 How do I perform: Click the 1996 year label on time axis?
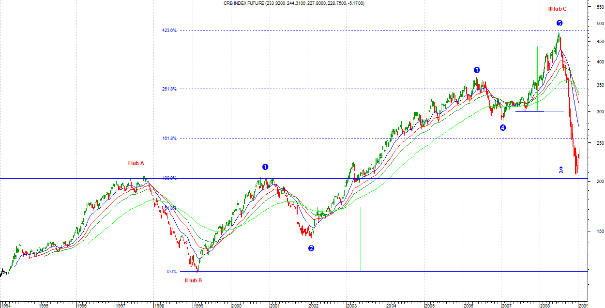[x=82, y=306]
